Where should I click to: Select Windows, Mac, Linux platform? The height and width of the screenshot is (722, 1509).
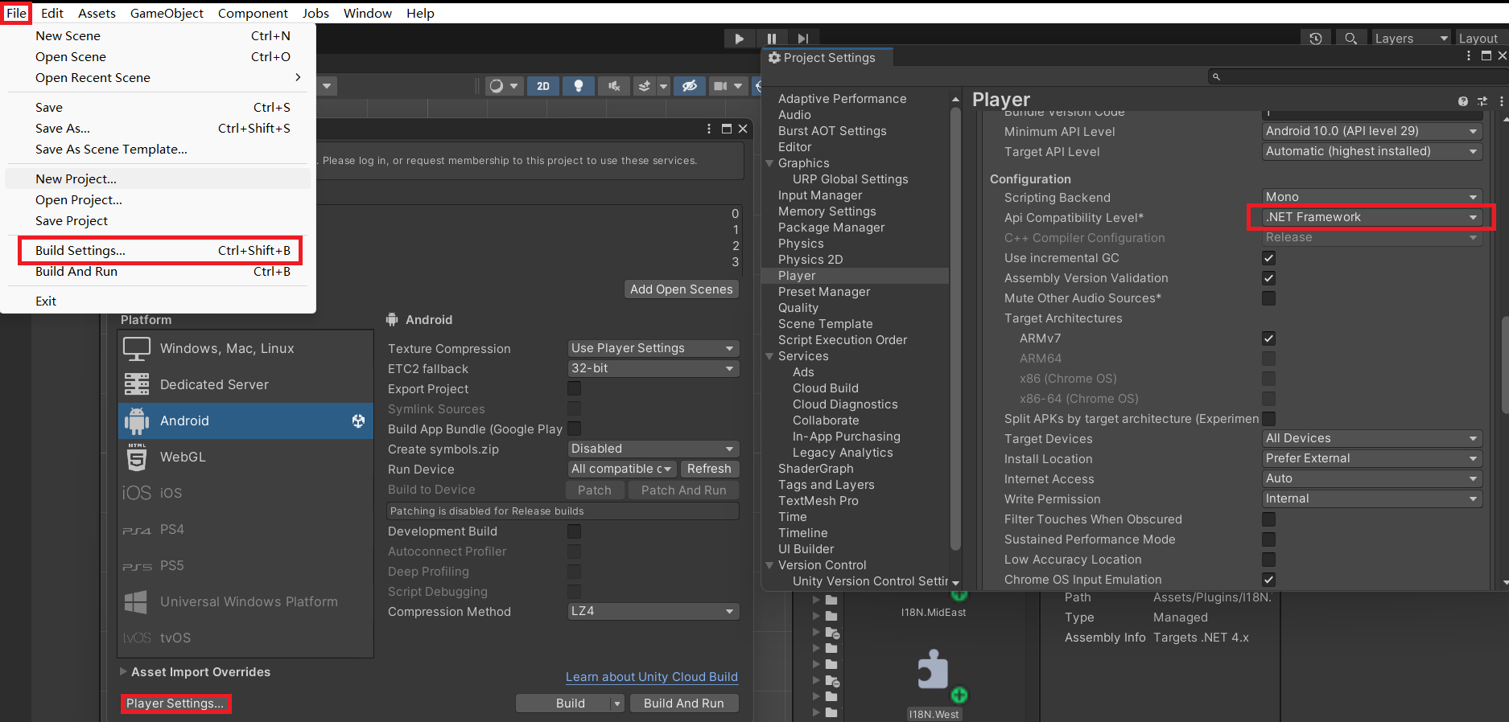[x=245, y=348]
